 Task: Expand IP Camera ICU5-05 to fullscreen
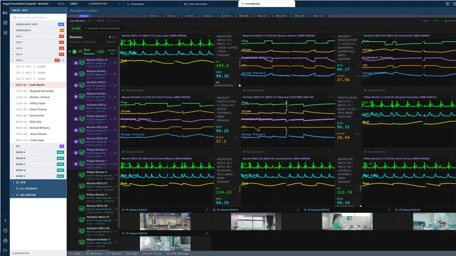tap(207, 233)
